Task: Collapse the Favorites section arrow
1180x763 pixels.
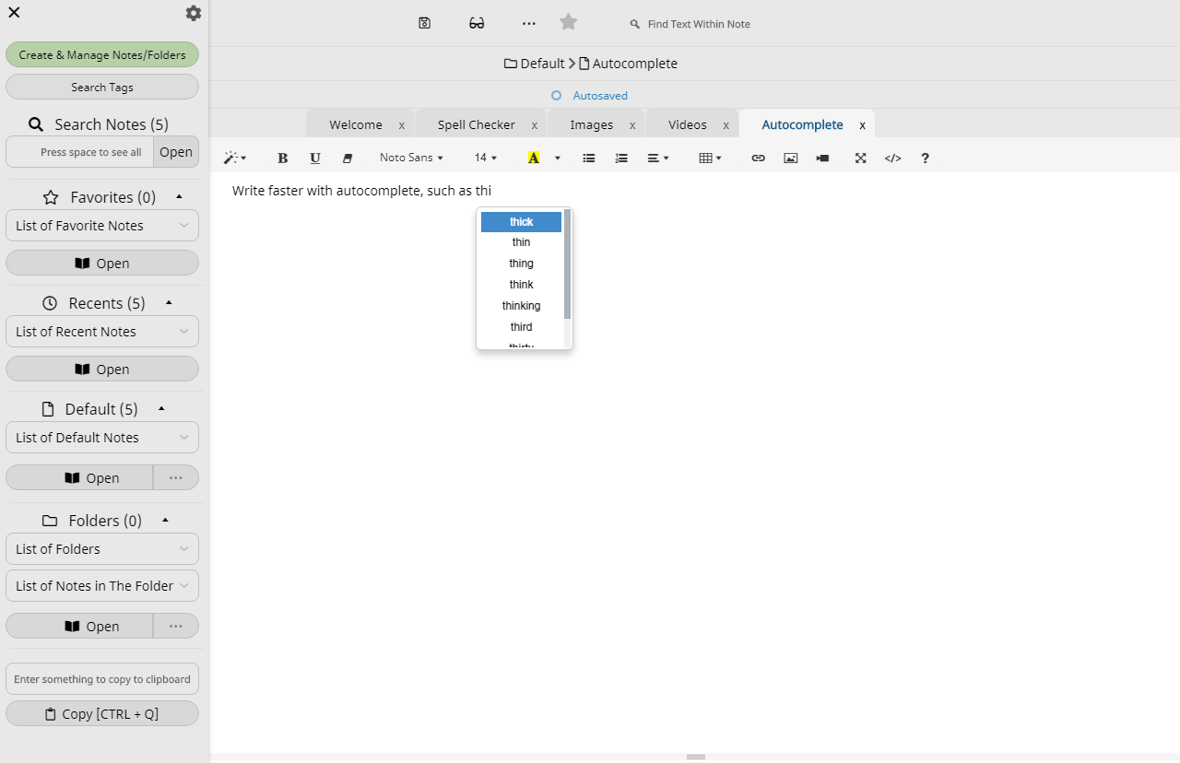Action: [179, 196]
